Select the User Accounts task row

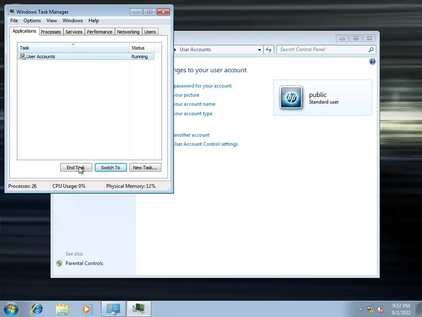86,57
